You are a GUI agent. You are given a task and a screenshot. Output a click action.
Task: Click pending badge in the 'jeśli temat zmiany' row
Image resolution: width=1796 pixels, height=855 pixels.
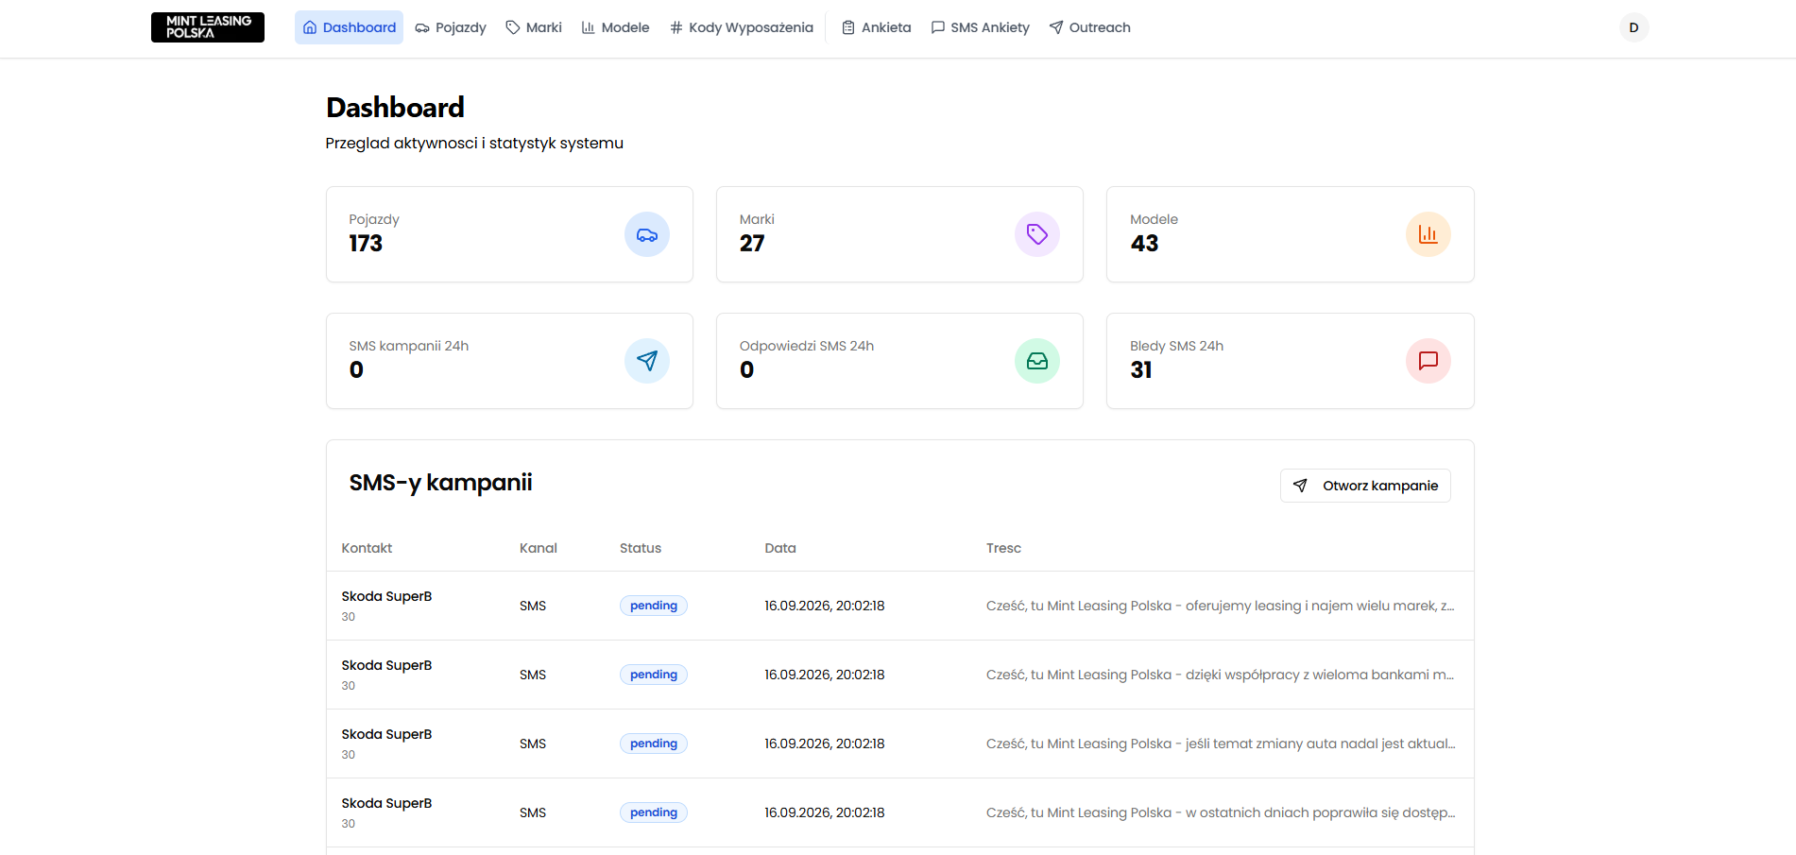tap(654, 744)
